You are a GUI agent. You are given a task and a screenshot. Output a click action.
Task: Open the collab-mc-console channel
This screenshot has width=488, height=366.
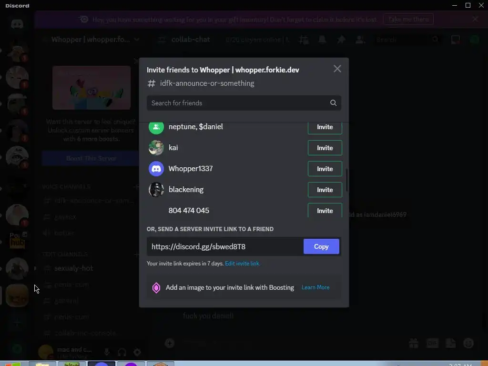(x=85, y=333)
